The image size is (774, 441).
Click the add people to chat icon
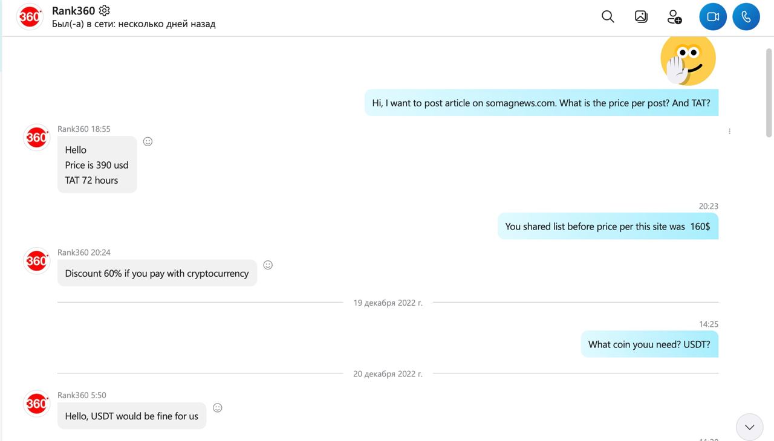(x=674, y=17)
